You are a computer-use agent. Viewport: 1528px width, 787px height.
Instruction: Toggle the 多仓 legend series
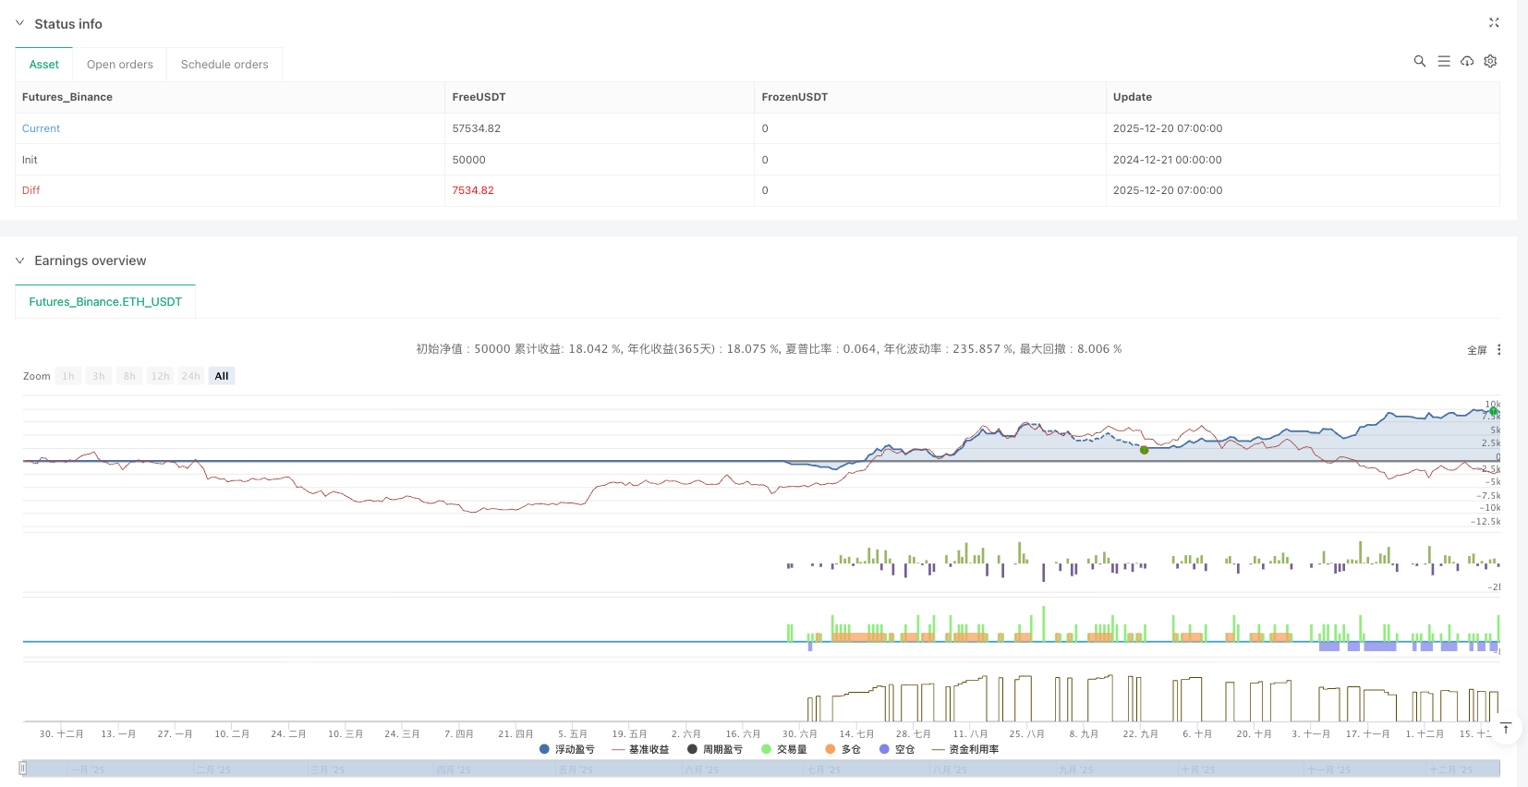(843, 749)
